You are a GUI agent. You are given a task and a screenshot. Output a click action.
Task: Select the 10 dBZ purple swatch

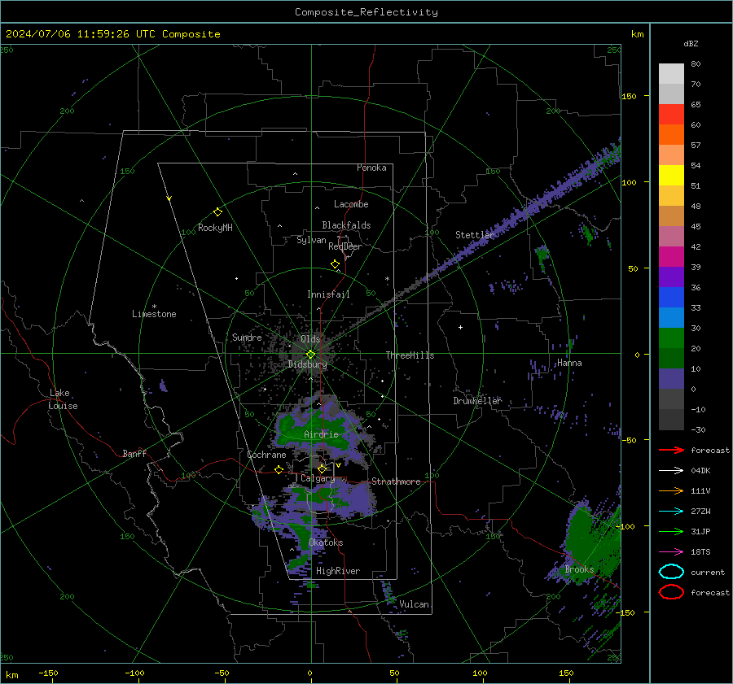671,378
